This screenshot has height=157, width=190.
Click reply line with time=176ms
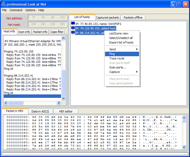click(x=34, y=79)
